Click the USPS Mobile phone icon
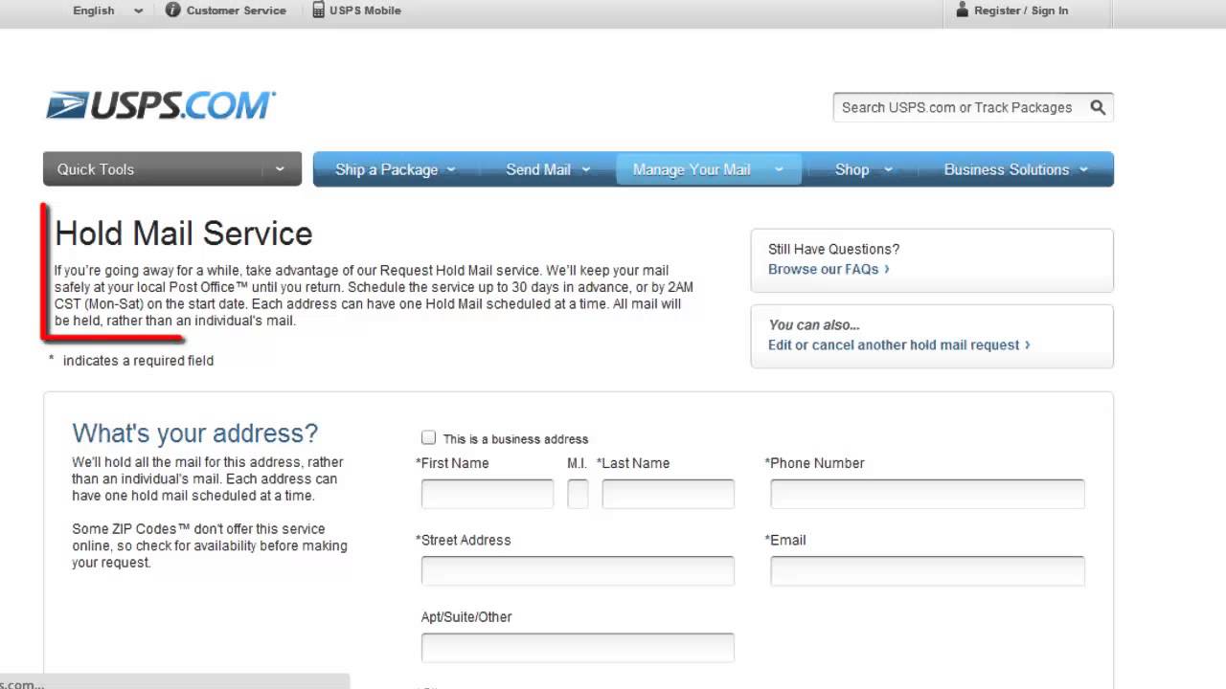1226x689 pixels. [x=318, y=10]
